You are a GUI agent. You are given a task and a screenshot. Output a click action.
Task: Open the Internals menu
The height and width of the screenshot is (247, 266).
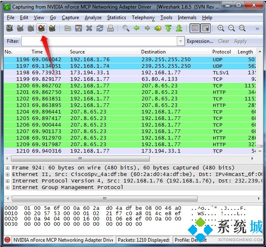(x=187, y=18)
